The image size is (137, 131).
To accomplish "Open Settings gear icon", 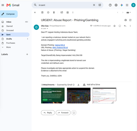I will tap(116, 5).
